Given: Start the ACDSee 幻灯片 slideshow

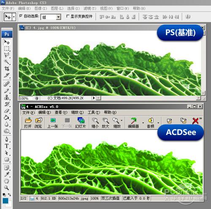Looking at the screenshot, I should pos(81,123).
